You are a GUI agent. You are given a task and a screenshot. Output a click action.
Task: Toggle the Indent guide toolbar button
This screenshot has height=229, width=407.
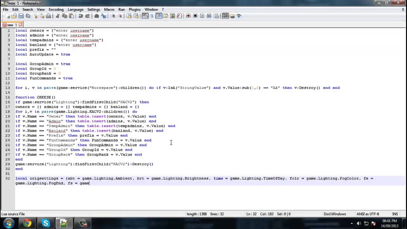159,16
